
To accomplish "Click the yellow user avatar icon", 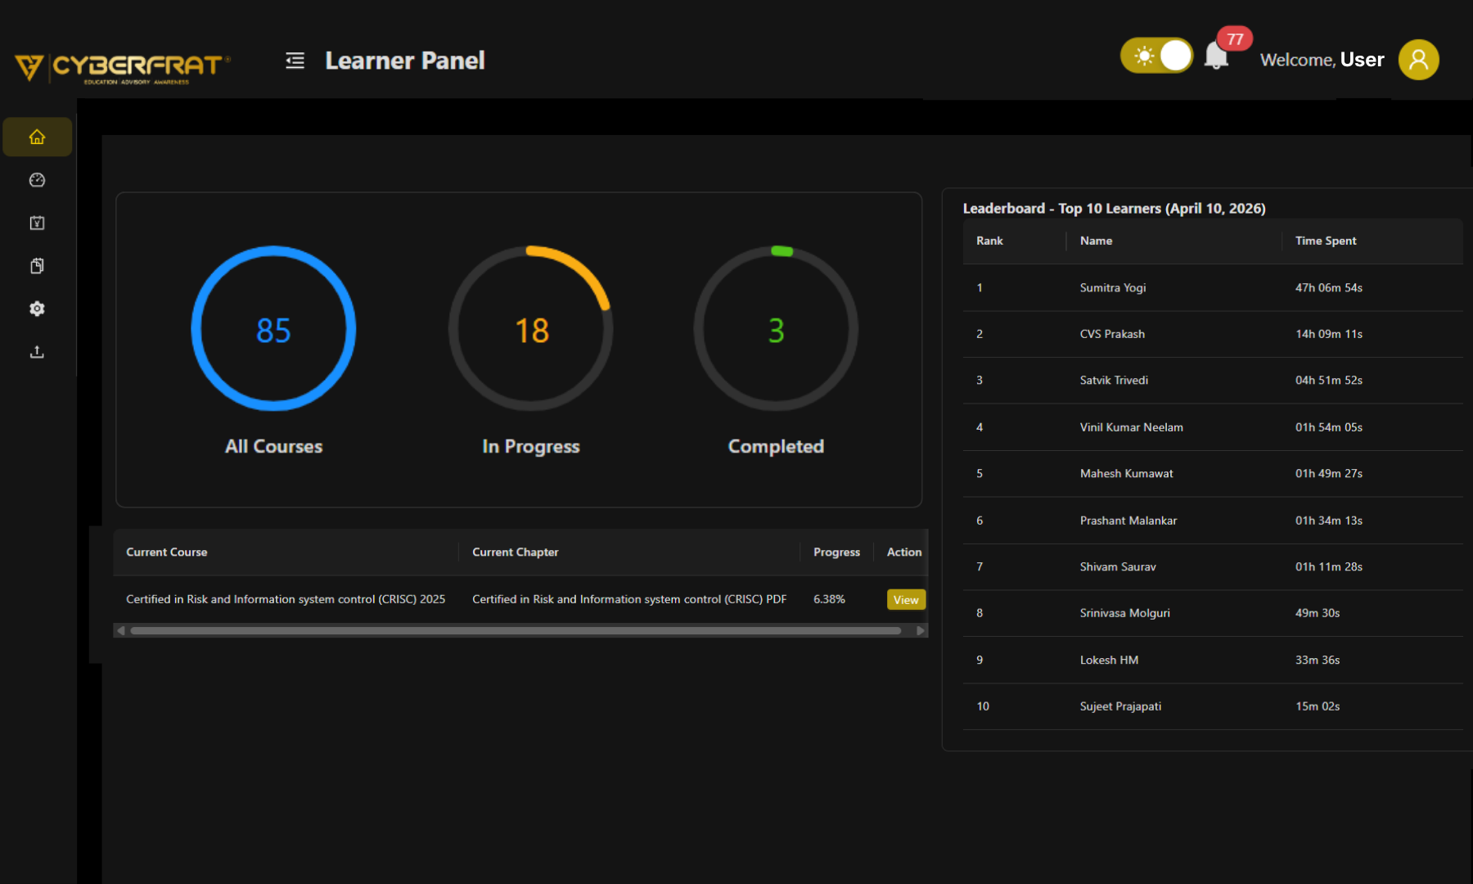I will click(x=1418, y=60).
